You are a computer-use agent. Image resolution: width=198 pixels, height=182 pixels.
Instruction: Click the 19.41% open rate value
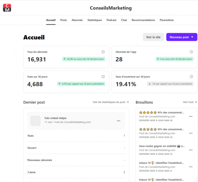tap(126, 84)
